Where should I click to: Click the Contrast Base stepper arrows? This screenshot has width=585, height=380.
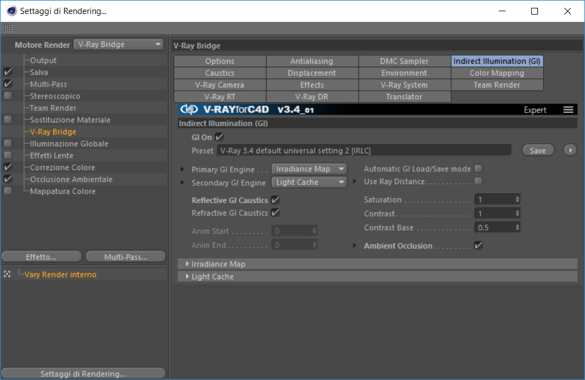(517, 227)
